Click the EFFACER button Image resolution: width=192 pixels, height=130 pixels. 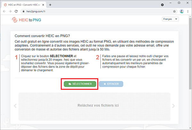pos(111,84)
